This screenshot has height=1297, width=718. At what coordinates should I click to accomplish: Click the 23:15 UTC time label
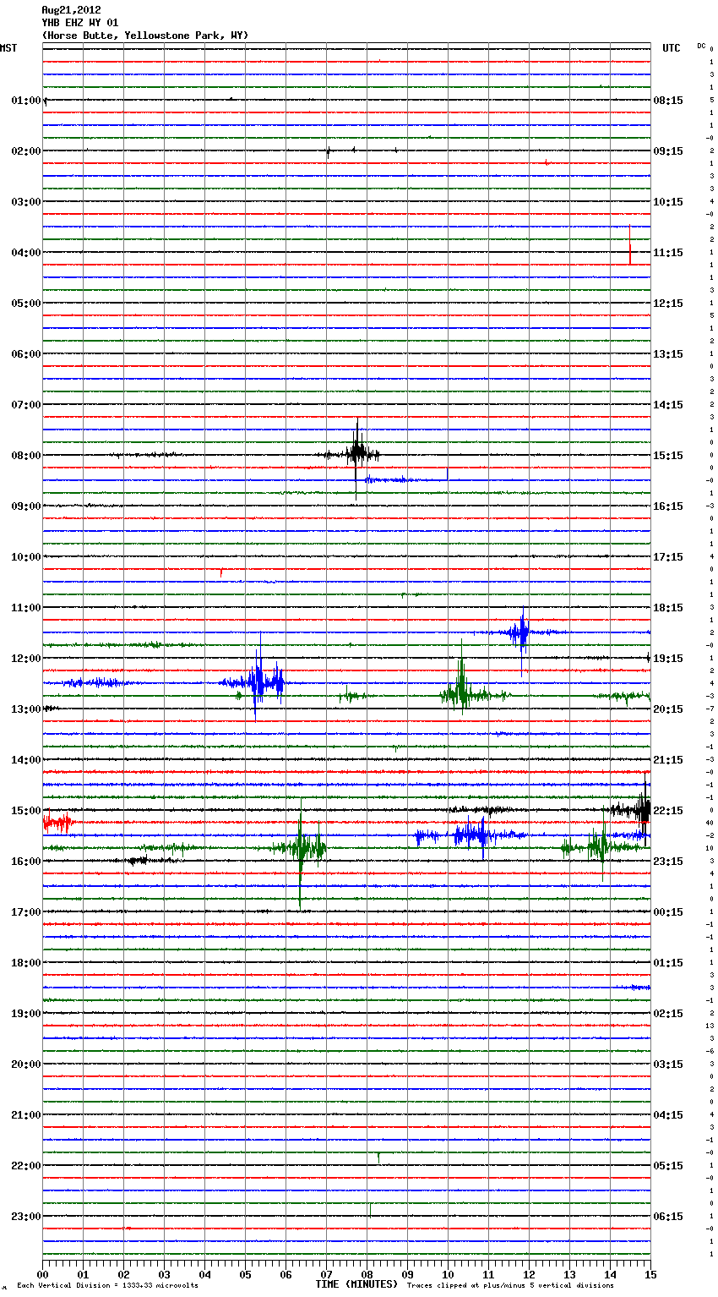[668, 862]
